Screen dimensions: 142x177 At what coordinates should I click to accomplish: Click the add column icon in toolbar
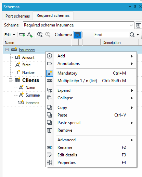coord(22,35)
